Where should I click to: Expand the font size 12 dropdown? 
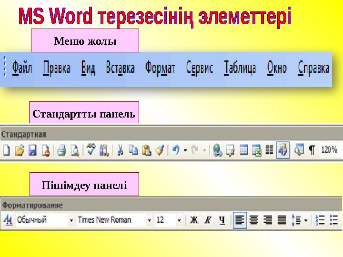tap(179, 220)
